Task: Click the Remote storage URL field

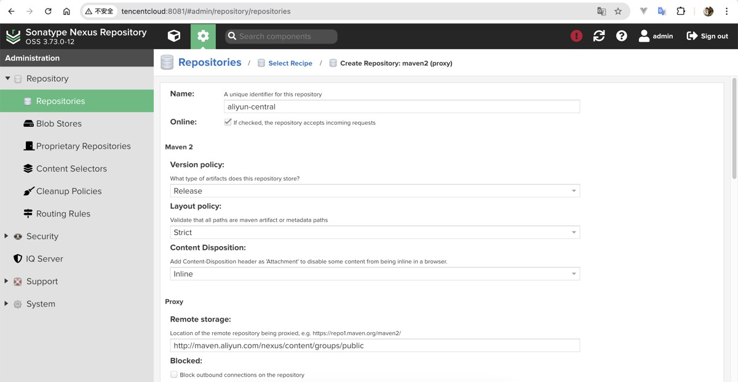Action: click(375, 346)
